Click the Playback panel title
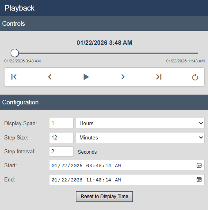 20,8
